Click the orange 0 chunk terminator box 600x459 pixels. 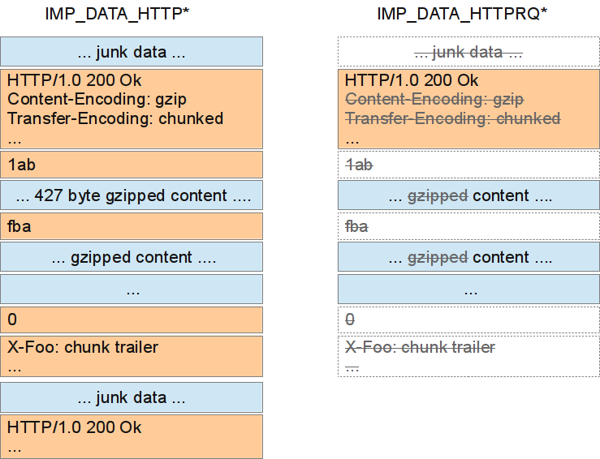click(132, 320)
